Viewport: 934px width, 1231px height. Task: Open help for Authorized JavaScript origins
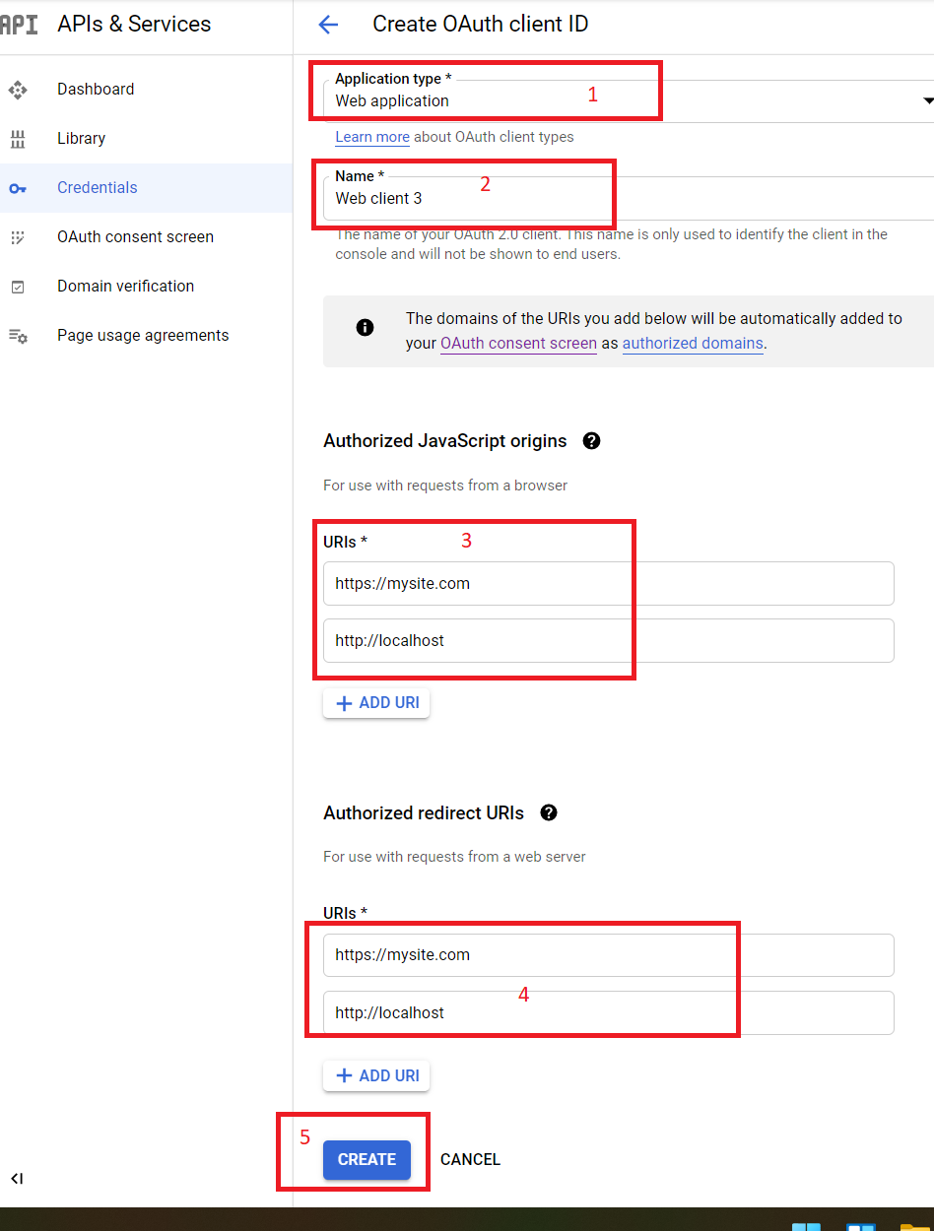coord(591,440)
